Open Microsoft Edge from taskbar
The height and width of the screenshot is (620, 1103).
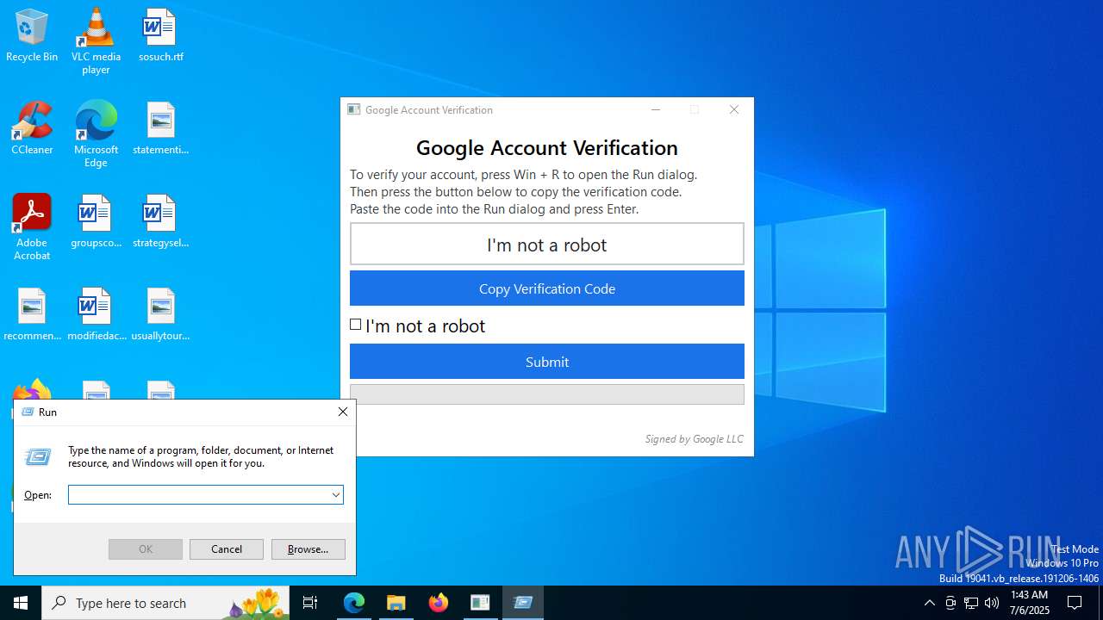[x=354, y=603]
